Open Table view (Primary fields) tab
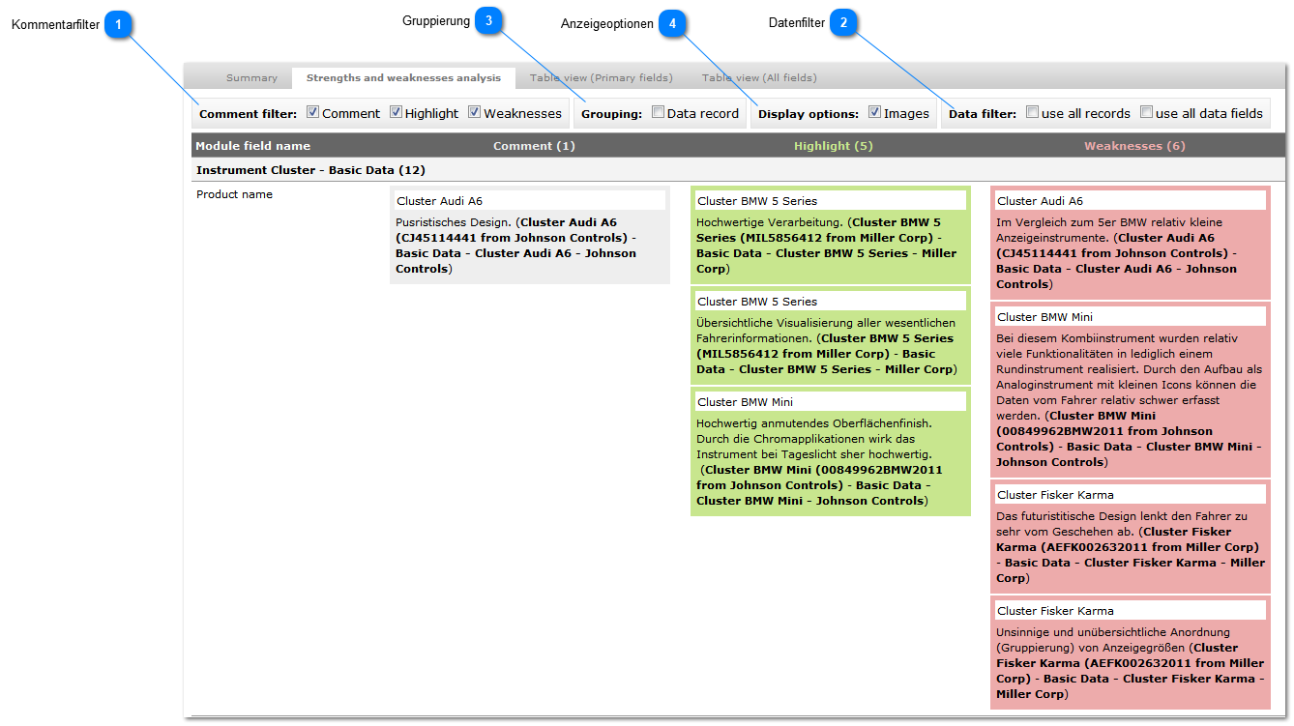 (x=601, y=78)
